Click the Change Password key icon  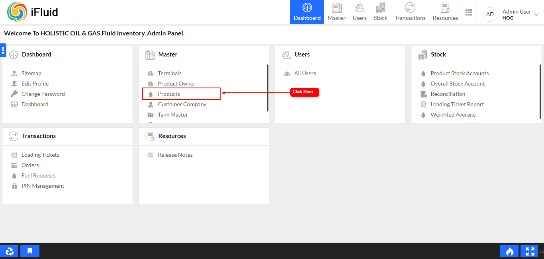pyautogui.click(x=14, y=94)
